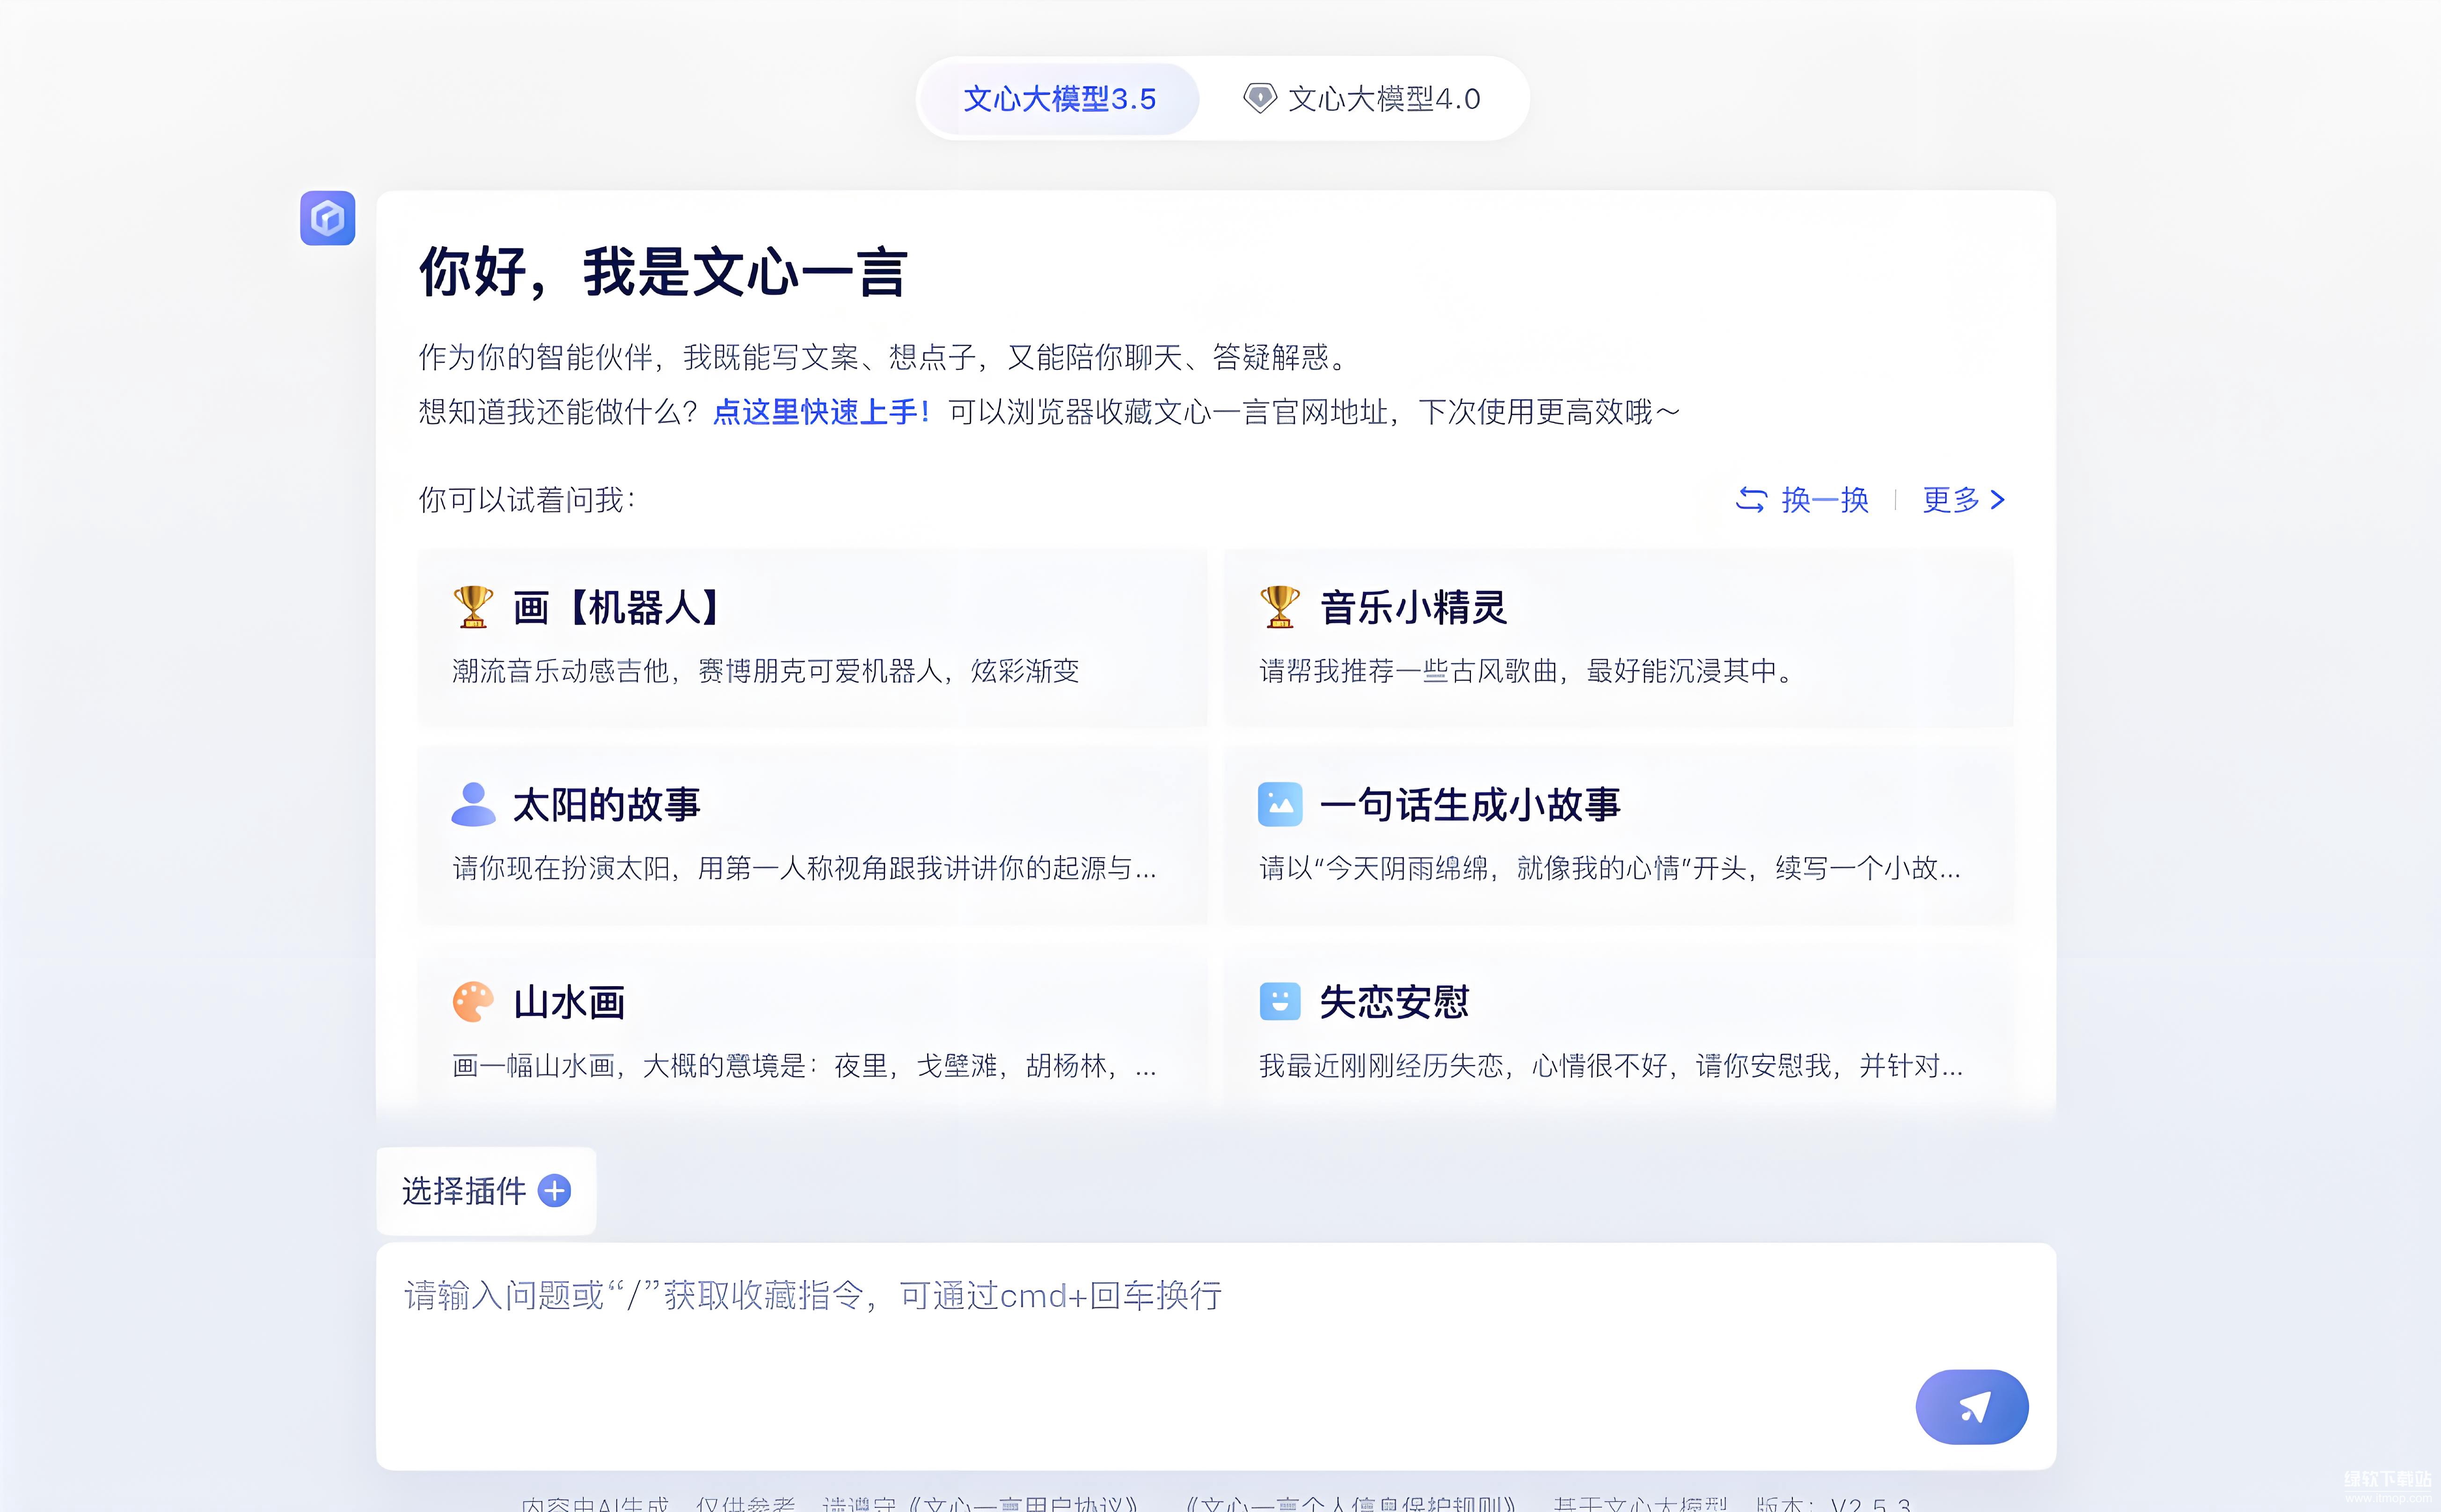Click the 你好，我是文心一言 greeting heading
Image resolution: width=2441 pixels, height=1512 pixels.
click(662, 272)
